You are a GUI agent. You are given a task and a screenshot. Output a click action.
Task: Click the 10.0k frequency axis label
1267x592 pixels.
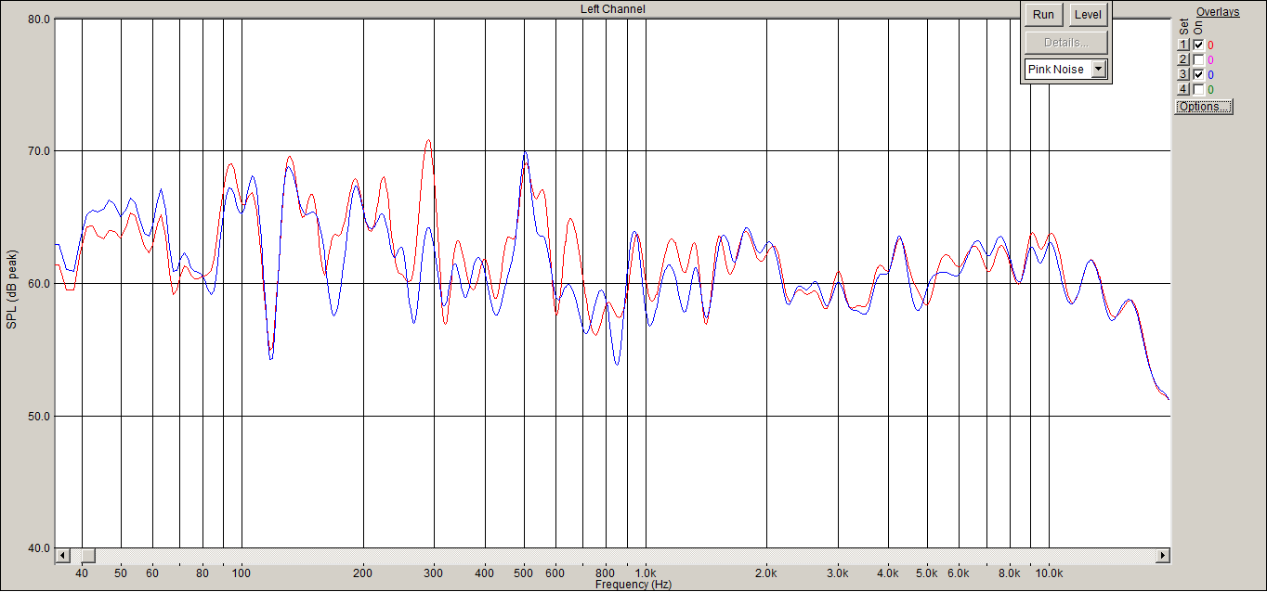coord(1050,573)
